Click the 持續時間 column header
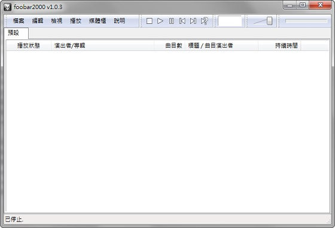Viewport: 335px width, 228px height. point(279,45)
